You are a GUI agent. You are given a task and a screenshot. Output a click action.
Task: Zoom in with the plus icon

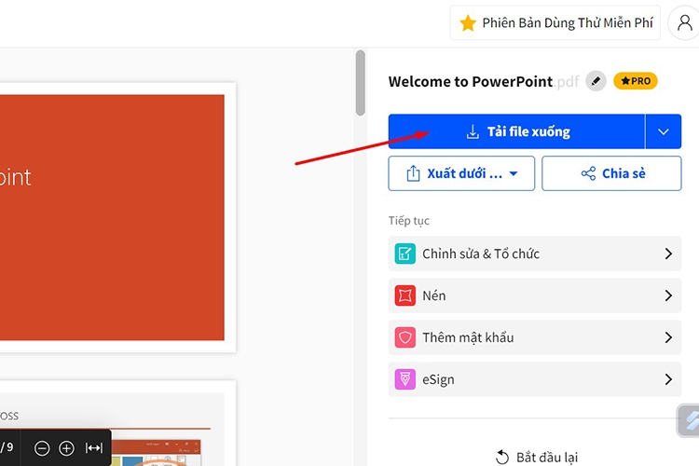66,448
